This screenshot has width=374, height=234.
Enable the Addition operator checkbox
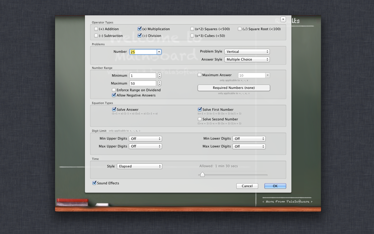pos(96,29)
